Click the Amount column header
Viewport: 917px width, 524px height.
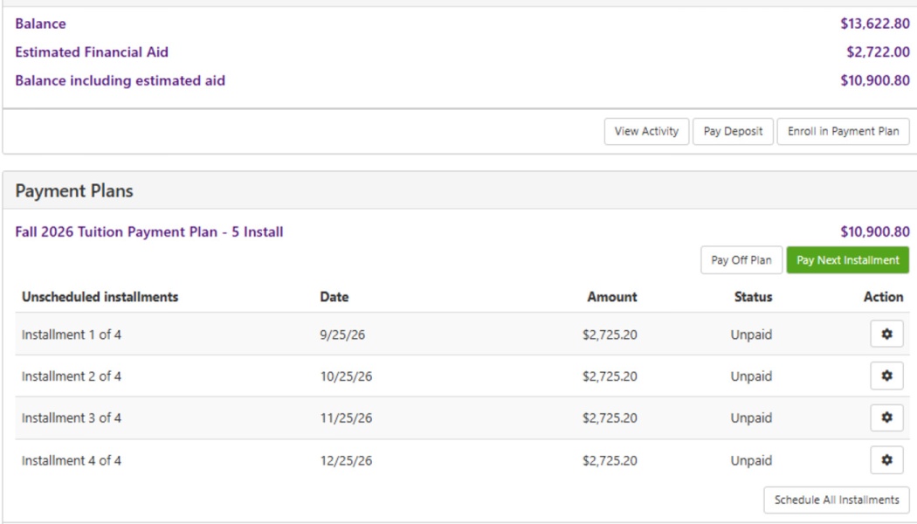[611, 297]
